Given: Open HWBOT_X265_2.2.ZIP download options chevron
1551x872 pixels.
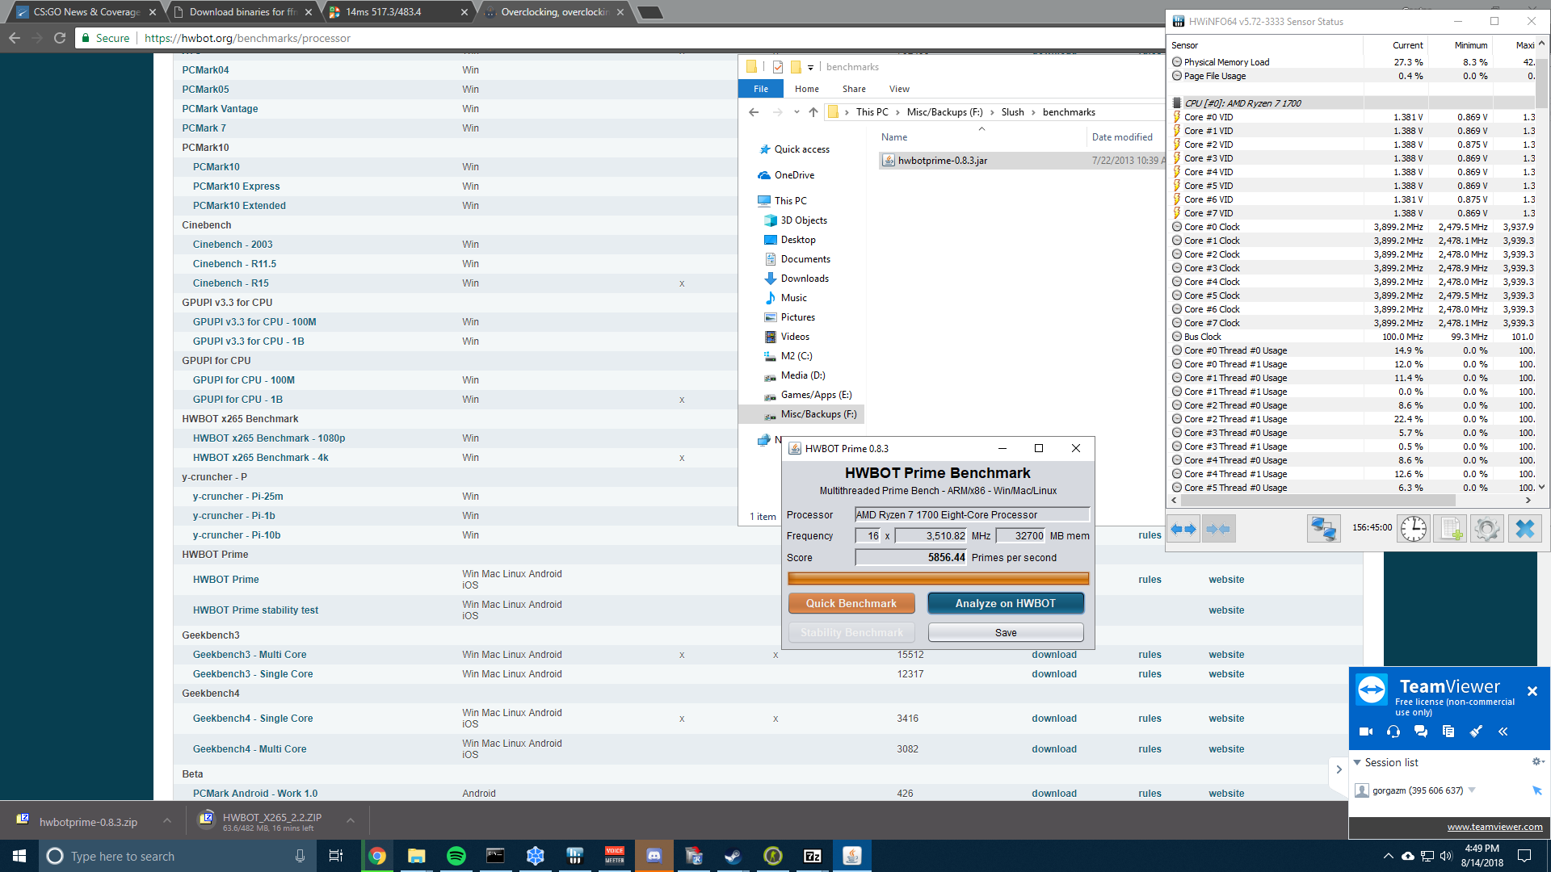Looking at the screenshot, I should pyautogui.click(x=351, y=821).
